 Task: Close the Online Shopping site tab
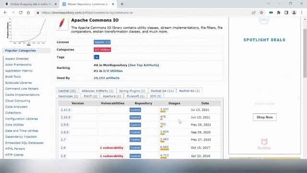(x=56, y=4)
